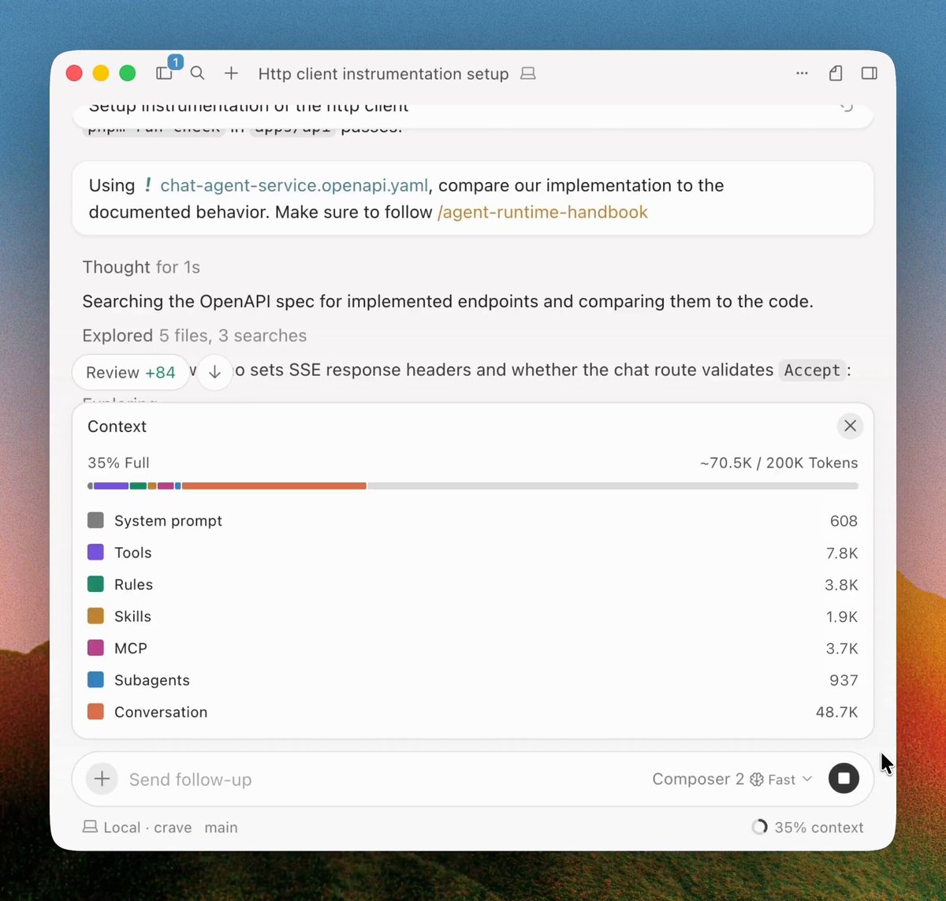The image size is (946, 901).
Task: Click the Context panel heading
Action: (x=117, y=426)
